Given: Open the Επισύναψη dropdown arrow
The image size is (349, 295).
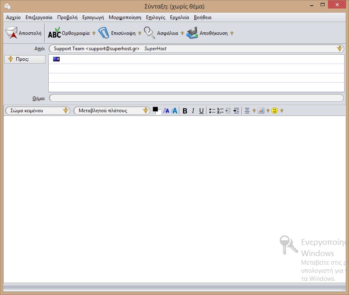Looking at the screenshot, I should (x=140, y=33).
